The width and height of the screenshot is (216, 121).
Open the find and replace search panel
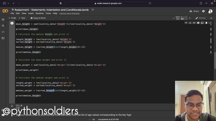point(3,26)
